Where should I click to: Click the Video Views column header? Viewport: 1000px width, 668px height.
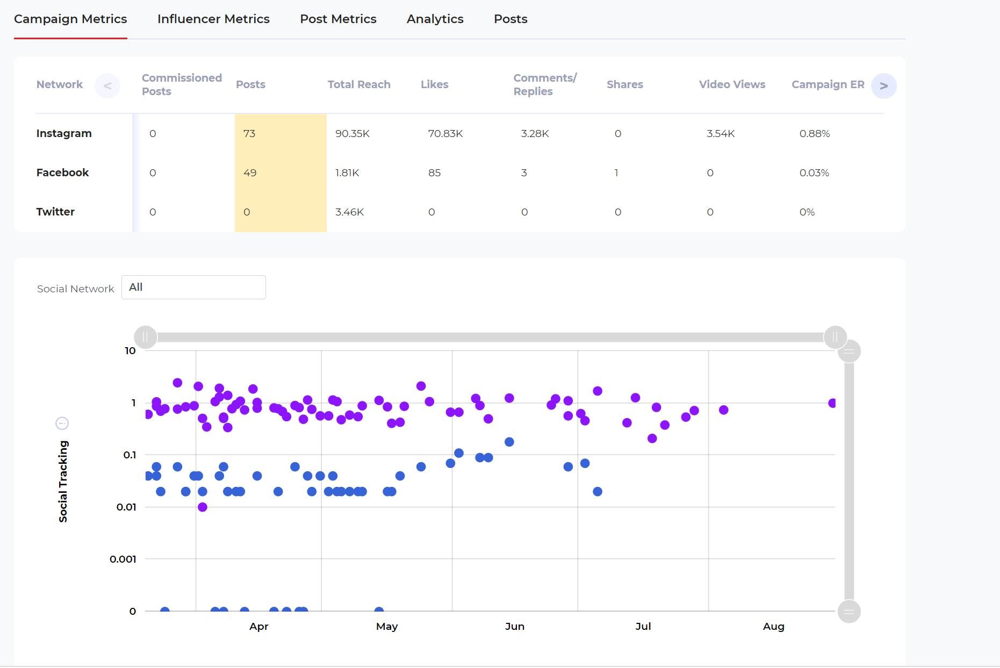[x=732, y=85]
